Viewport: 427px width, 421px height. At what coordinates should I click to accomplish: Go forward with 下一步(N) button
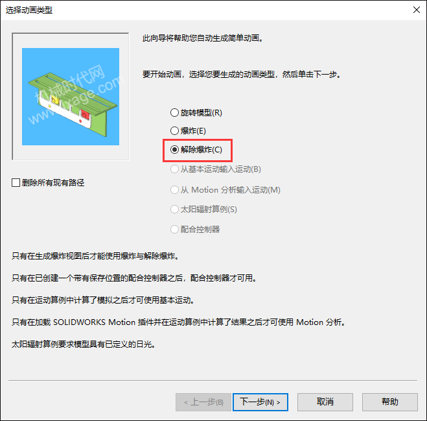click(260, 402)
